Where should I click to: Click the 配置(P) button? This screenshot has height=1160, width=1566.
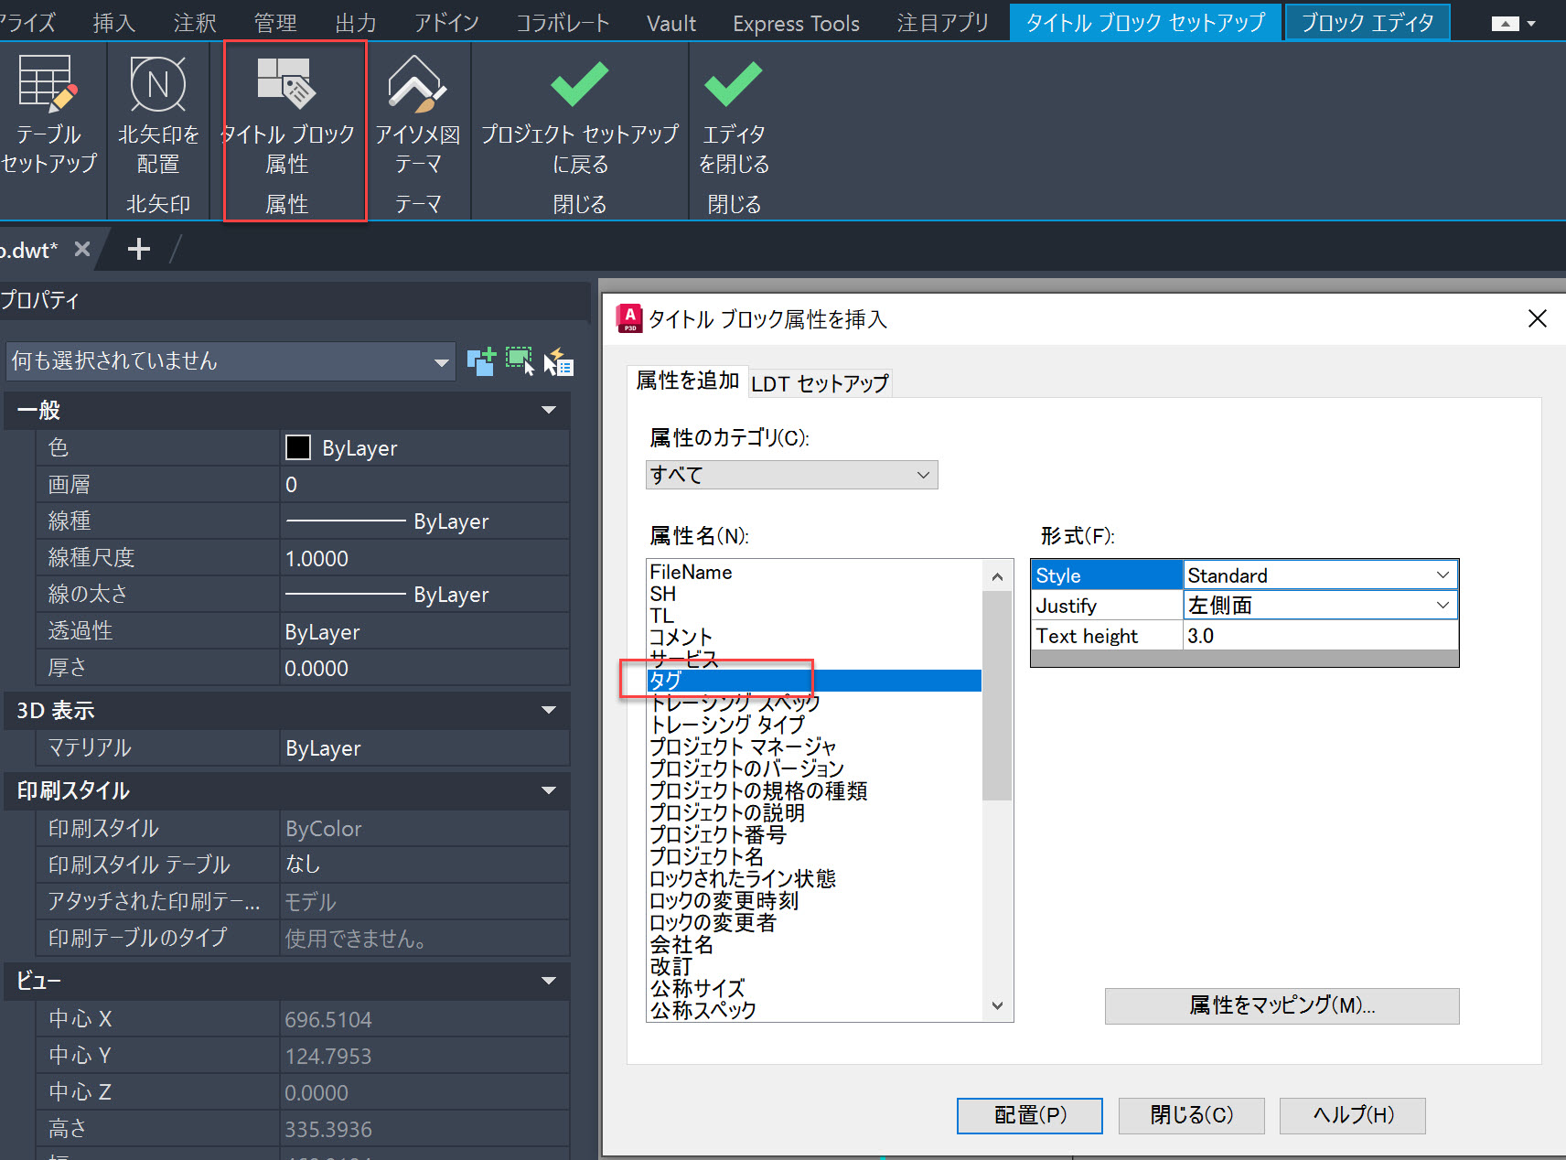(1030, 1115)
